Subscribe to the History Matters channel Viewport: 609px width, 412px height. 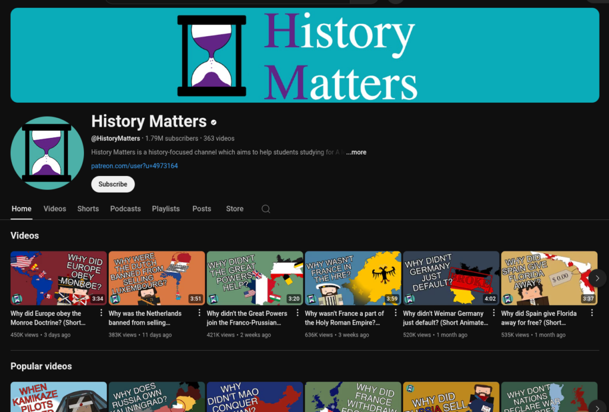coord(112,184)
